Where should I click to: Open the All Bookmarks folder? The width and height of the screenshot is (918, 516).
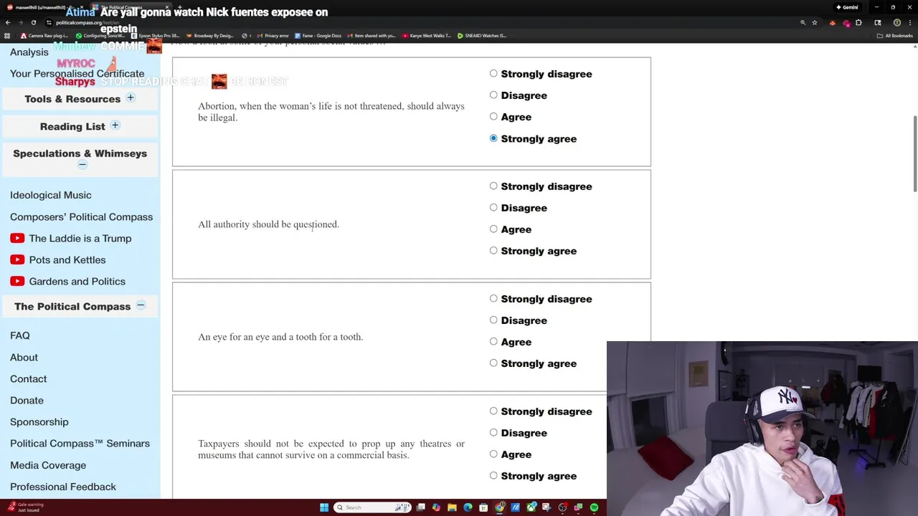click(894, 35)
